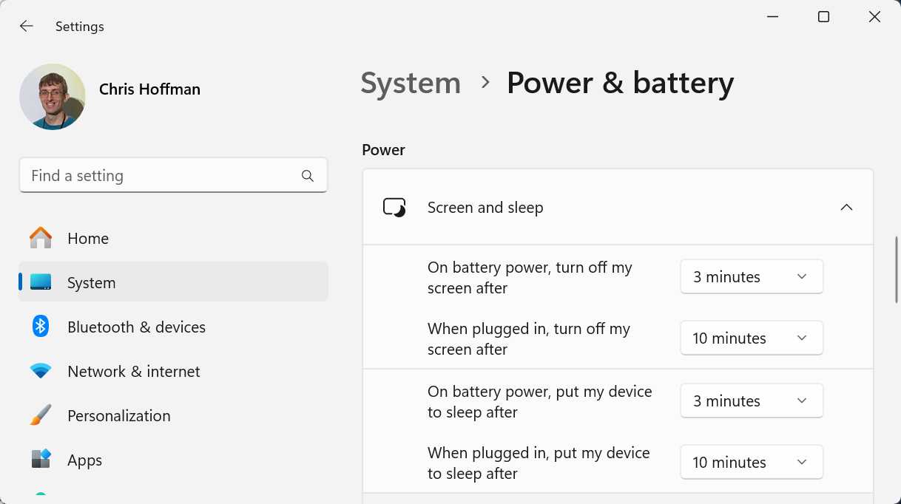Open the System breadcrumb link
This screenshot has width=901, height=504.
(411, 83)
